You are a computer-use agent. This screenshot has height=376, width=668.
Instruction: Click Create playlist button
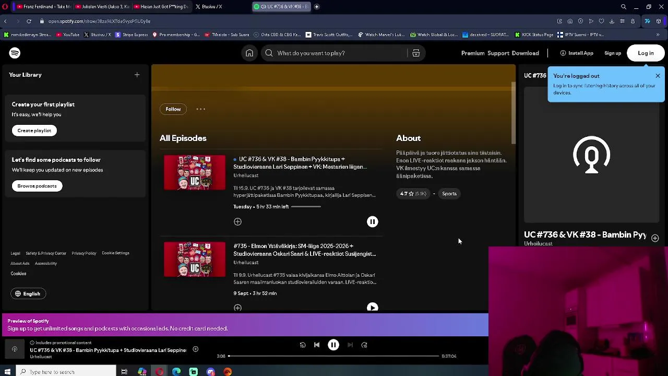[x=34, y=131]
